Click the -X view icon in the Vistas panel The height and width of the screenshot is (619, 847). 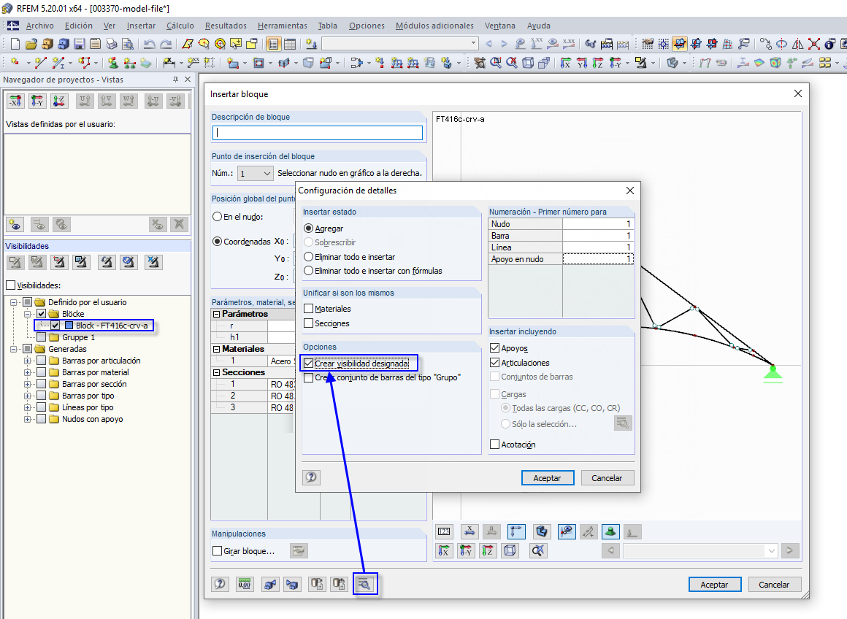pos(15,100)
